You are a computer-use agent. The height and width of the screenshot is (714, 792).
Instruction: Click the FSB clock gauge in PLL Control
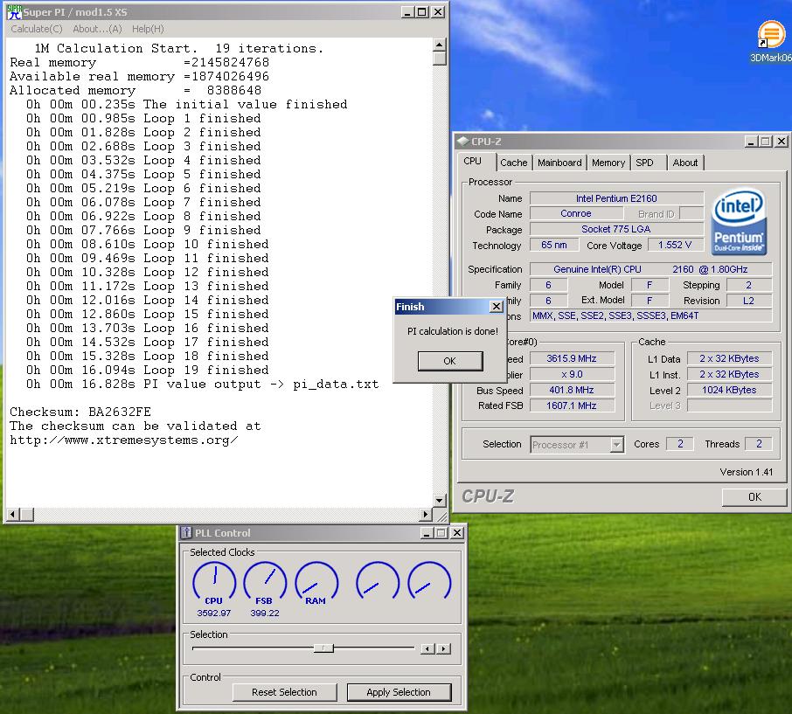click(265, 583)
